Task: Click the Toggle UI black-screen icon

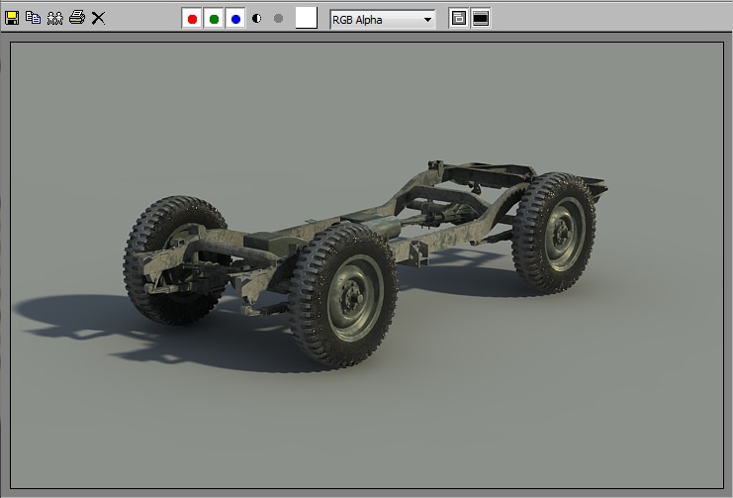Action: (x=481, y=18)
